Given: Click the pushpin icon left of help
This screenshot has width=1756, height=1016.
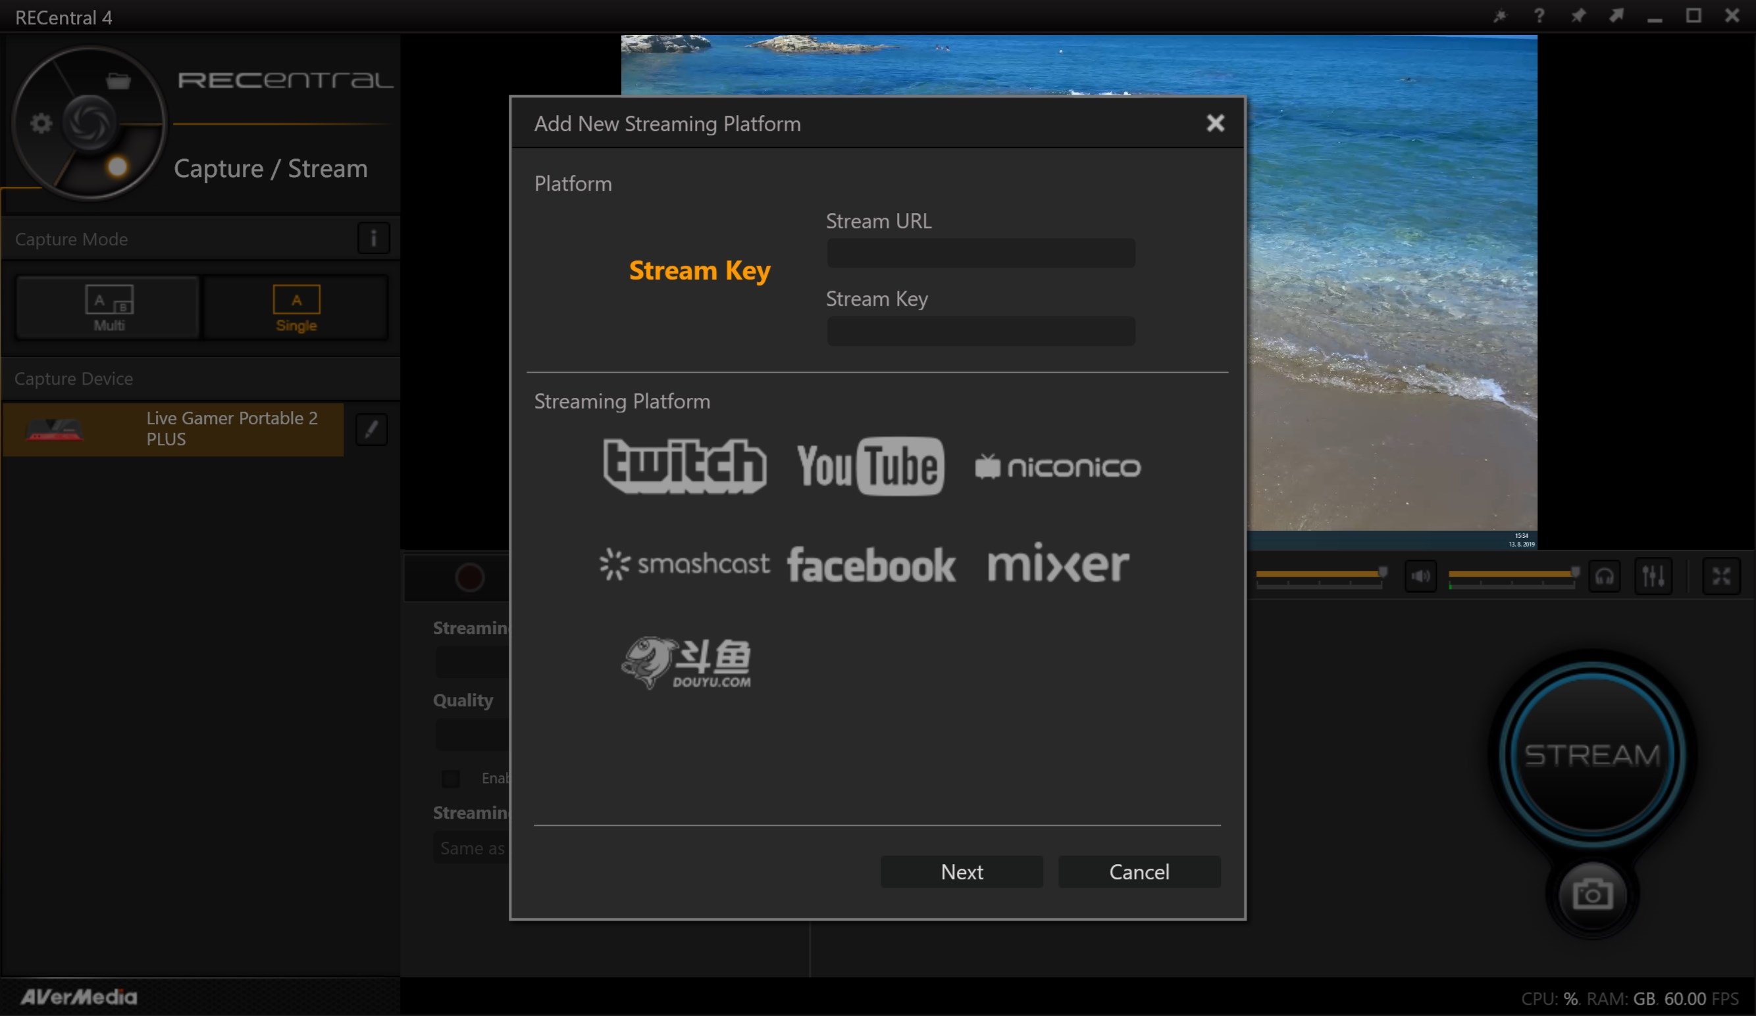Looking at the screenshot, I should (x=1499, y=15).
